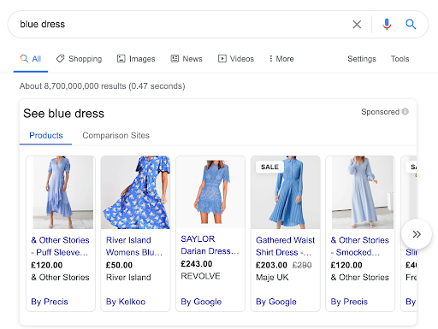
Task: Select the Products tab
Action: point(46,135)
